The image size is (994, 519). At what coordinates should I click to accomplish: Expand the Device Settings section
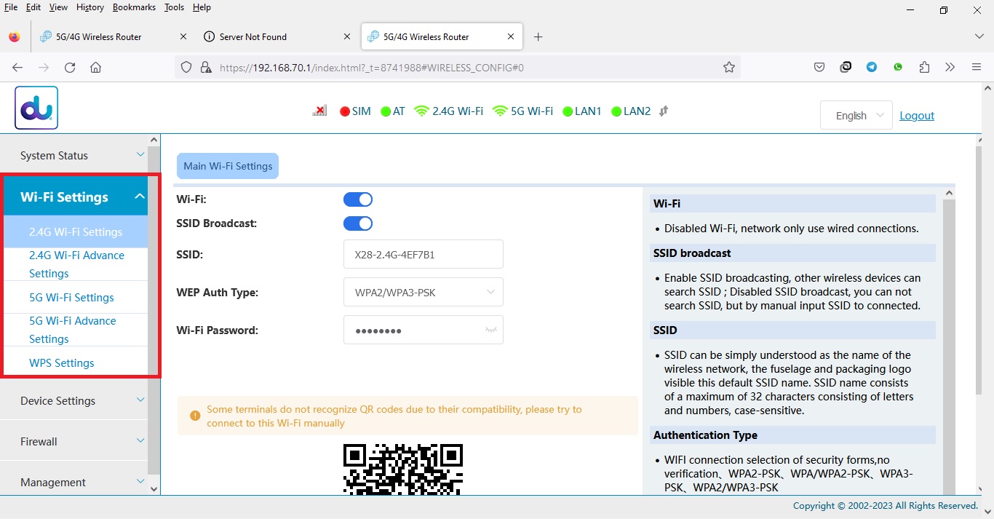(80, 401)
